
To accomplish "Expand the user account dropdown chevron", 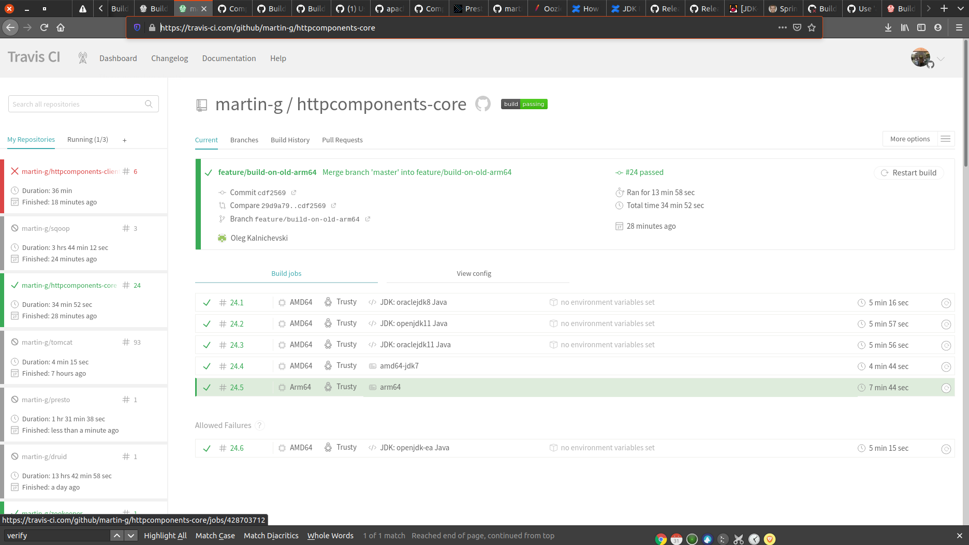I will [x=941, y=58].
